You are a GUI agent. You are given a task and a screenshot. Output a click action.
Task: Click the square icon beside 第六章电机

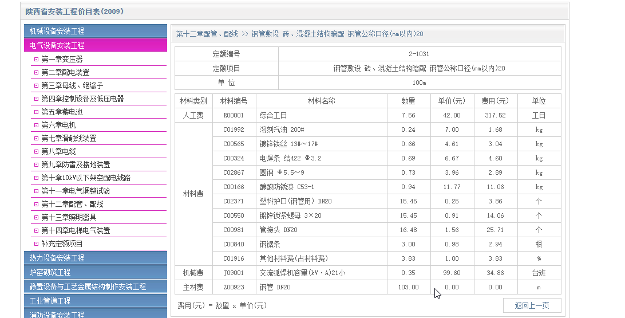tap(36, 125)
